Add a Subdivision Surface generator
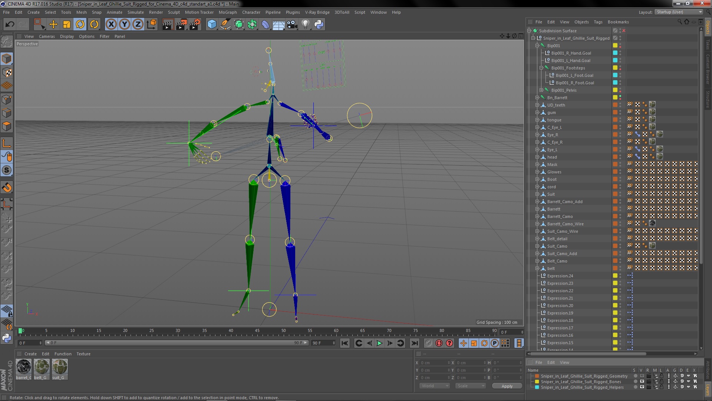Viewport: 712px width, 401px height. (x=239, y=25)
